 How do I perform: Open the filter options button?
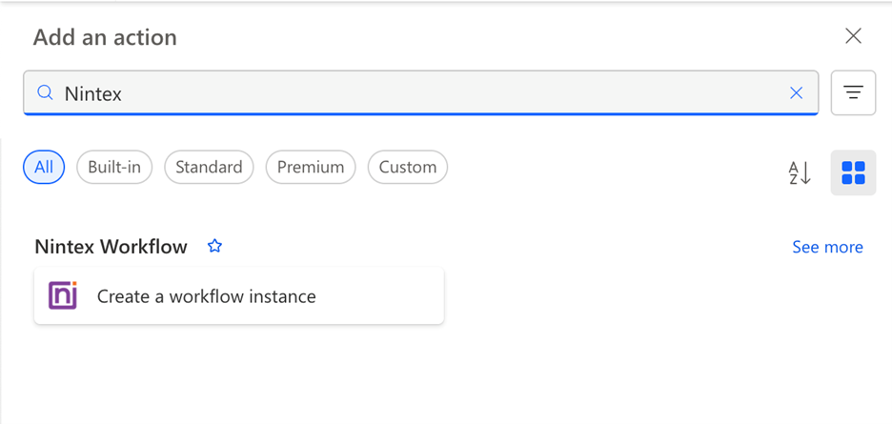pyautogui.click(x=853, y=92)
